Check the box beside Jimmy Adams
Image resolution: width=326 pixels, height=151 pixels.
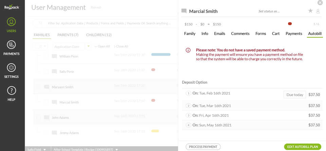point(46,133)
